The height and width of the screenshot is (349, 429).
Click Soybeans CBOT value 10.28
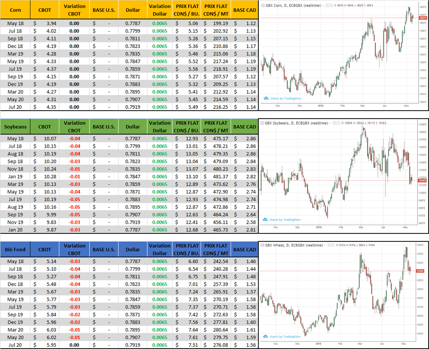pyautogui.click(x=50, y=177)
